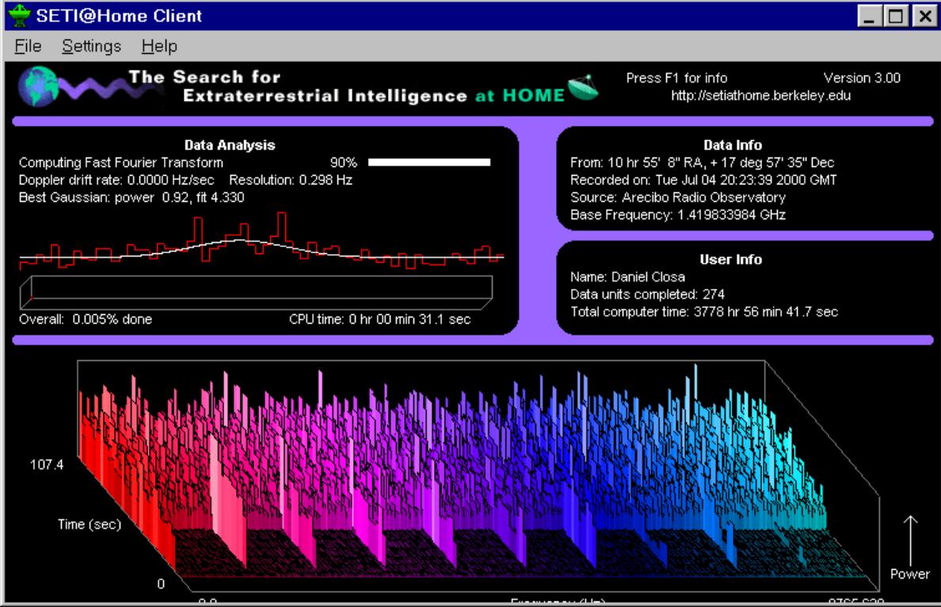Click the 'Name: Daniel Closa' text
941x607 pixels.
(627, 277)
